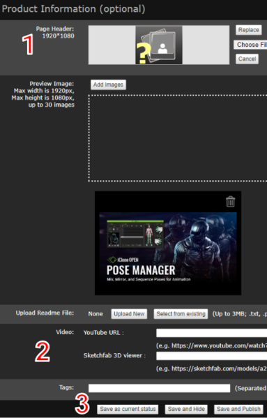
Task: Click Save as current status
Action: pos(128,409)
